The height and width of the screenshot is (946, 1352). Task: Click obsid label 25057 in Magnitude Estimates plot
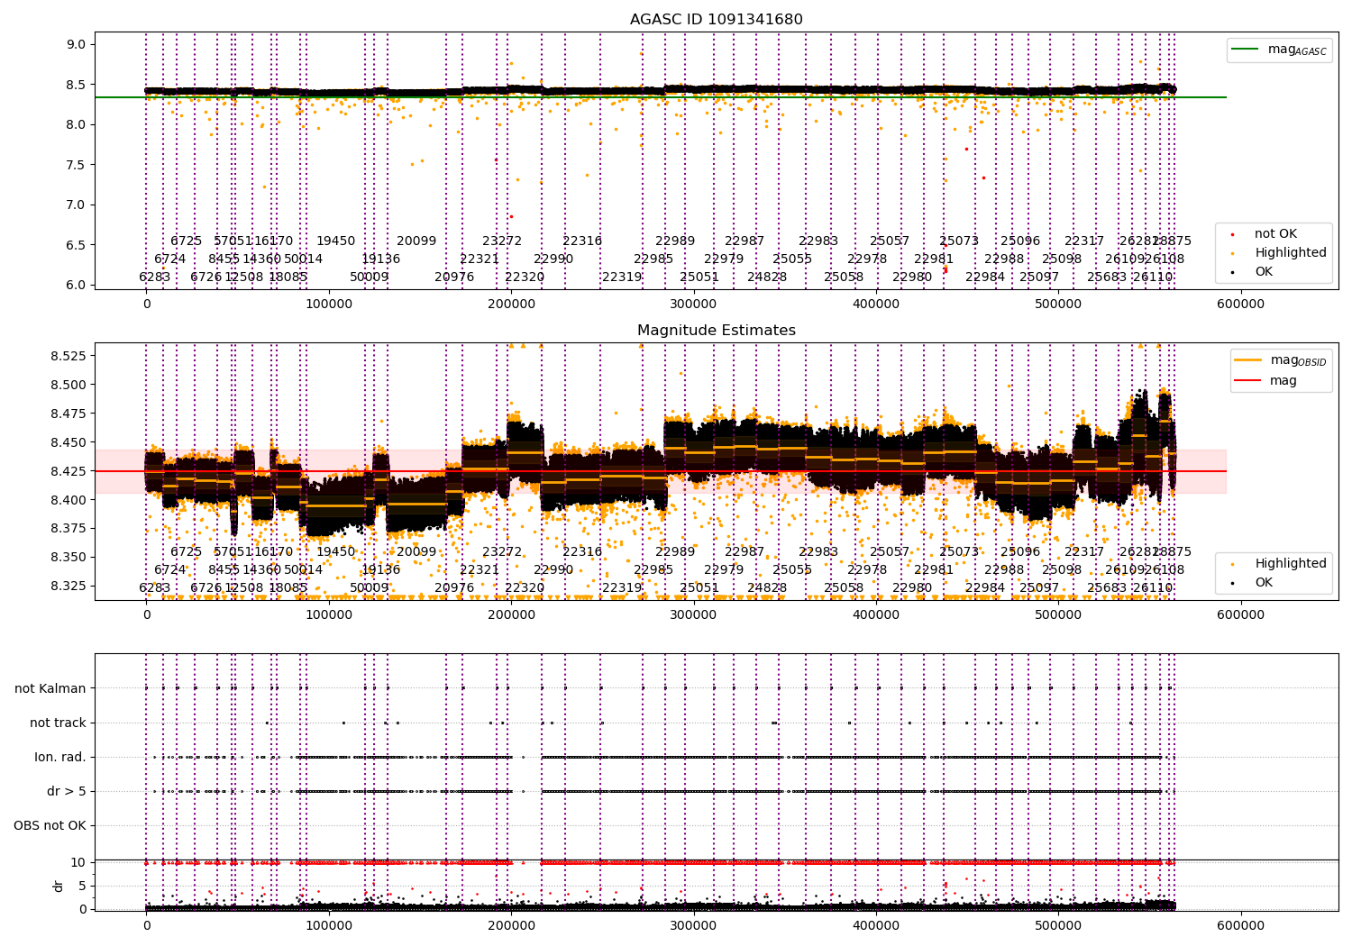pyautogui.click(x=890, y=552)
